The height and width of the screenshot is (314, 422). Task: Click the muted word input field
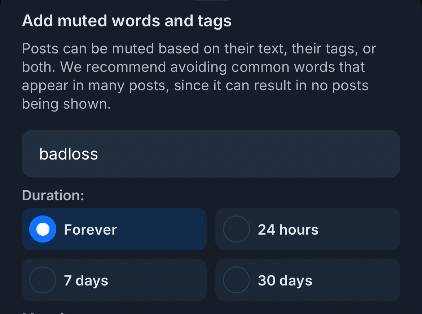pyautogui.click(x=211, y=154)
